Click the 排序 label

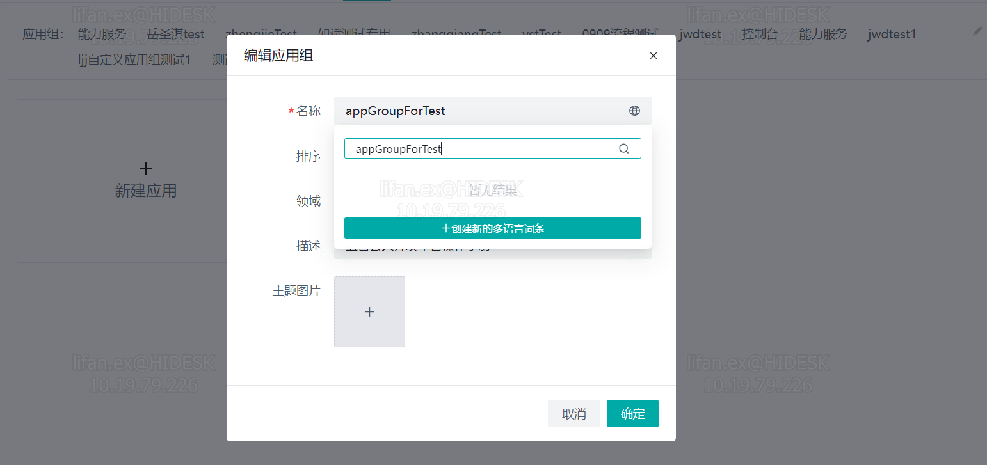309,156
